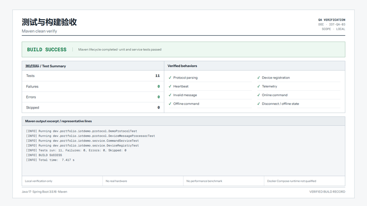
Task: Click the 'Local verification only' note
Action: pyautogui.click(x=39, y=181)
